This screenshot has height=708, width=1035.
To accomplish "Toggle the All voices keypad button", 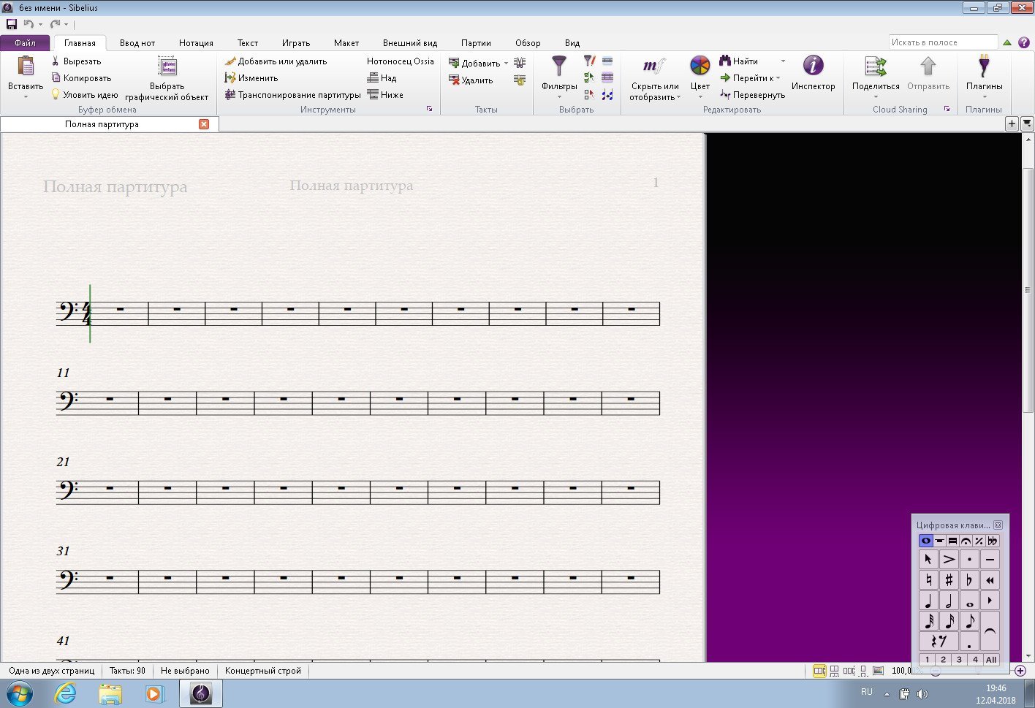I will click(990, 659).
